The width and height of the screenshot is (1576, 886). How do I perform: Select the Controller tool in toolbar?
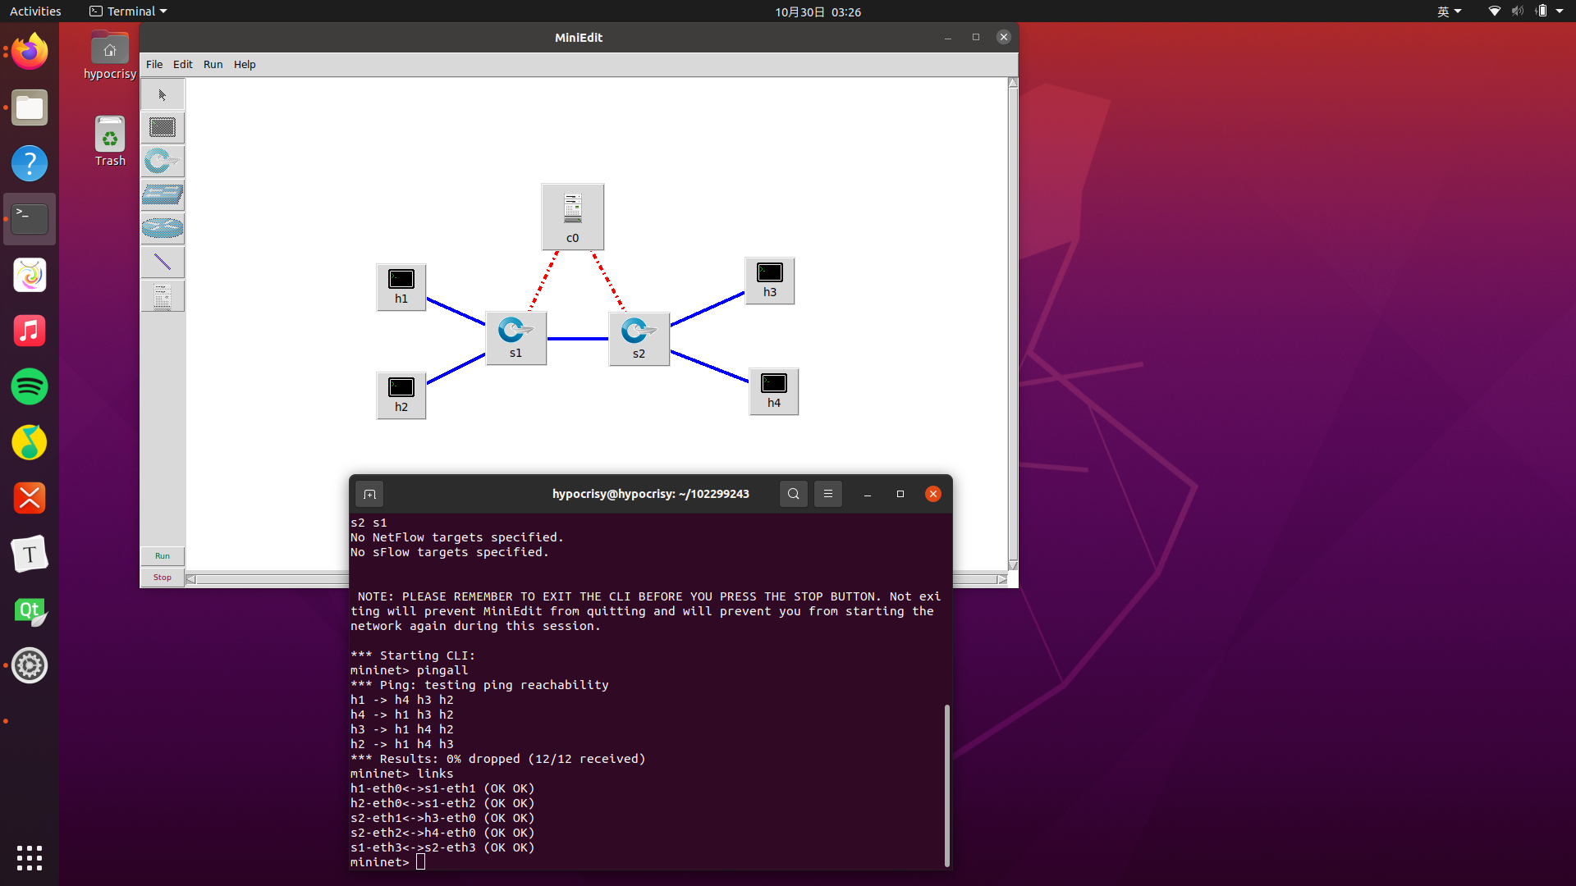(x=163, y=296)
